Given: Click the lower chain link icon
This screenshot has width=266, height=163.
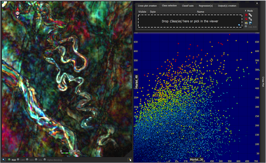Looking at the screenshot, I should [250, 19].
